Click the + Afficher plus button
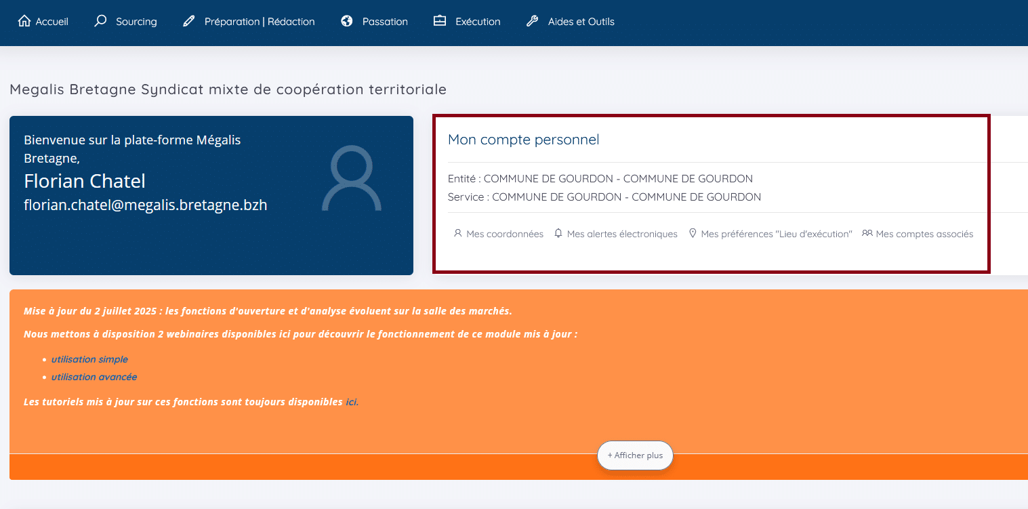Image resolution: width=1028 pixels, height=509 pixels. click(635, 455)
